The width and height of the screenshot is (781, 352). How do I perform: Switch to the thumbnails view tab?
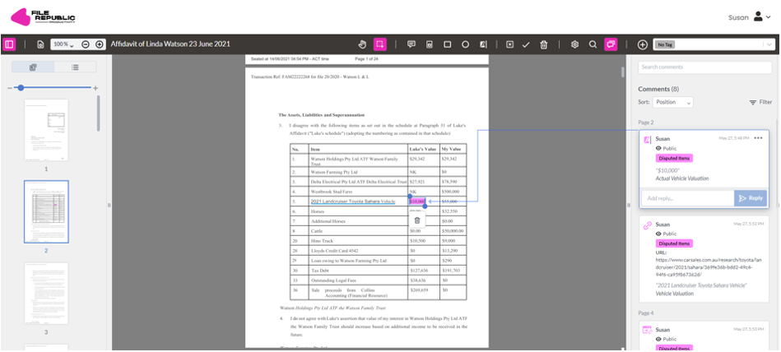[x=33, y=67]
